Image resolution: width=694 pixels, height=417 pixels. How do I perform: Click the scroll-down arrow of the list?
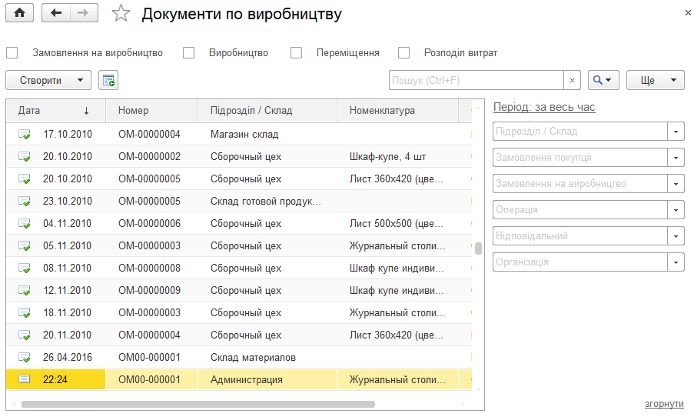tap(478, 390)
